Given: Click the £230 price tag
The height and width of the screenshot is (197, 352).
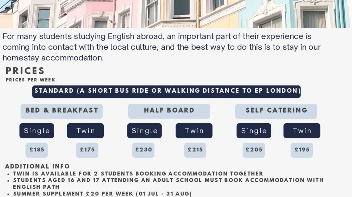Looking at the screenshot, I should pyautogui.click(x=143, y=150).
